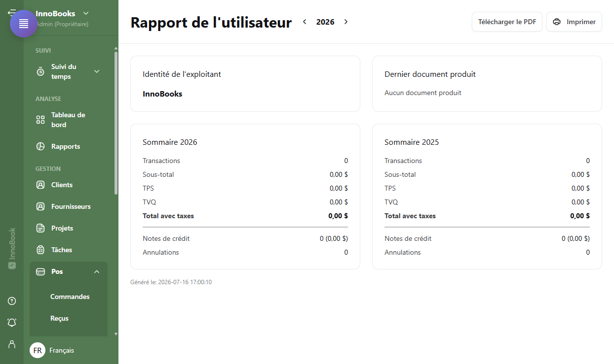
Task: Click the Imprimer button
Action: [x=574, y=22]
